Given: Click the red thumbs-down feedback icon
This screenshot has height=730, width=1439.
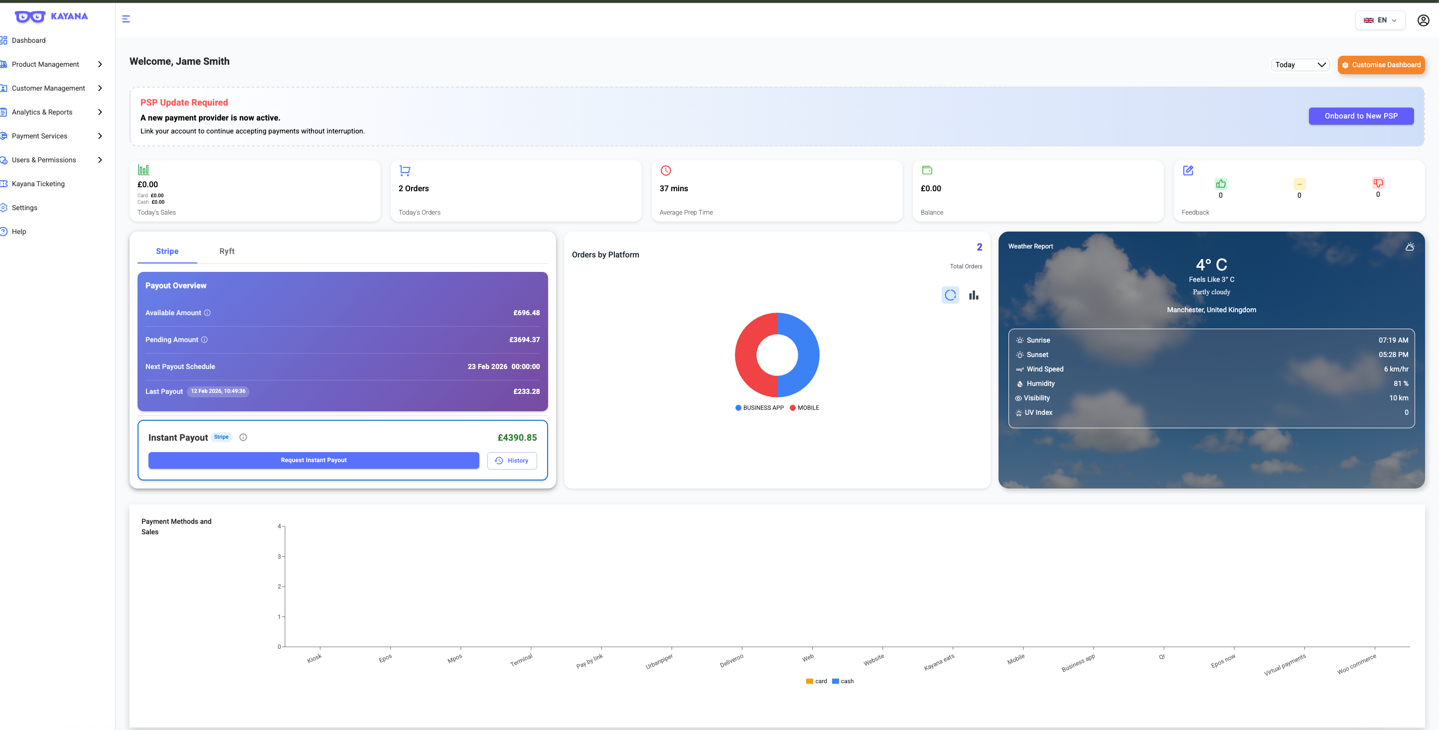Looking at the screenshot, I should pos(1378,183).
